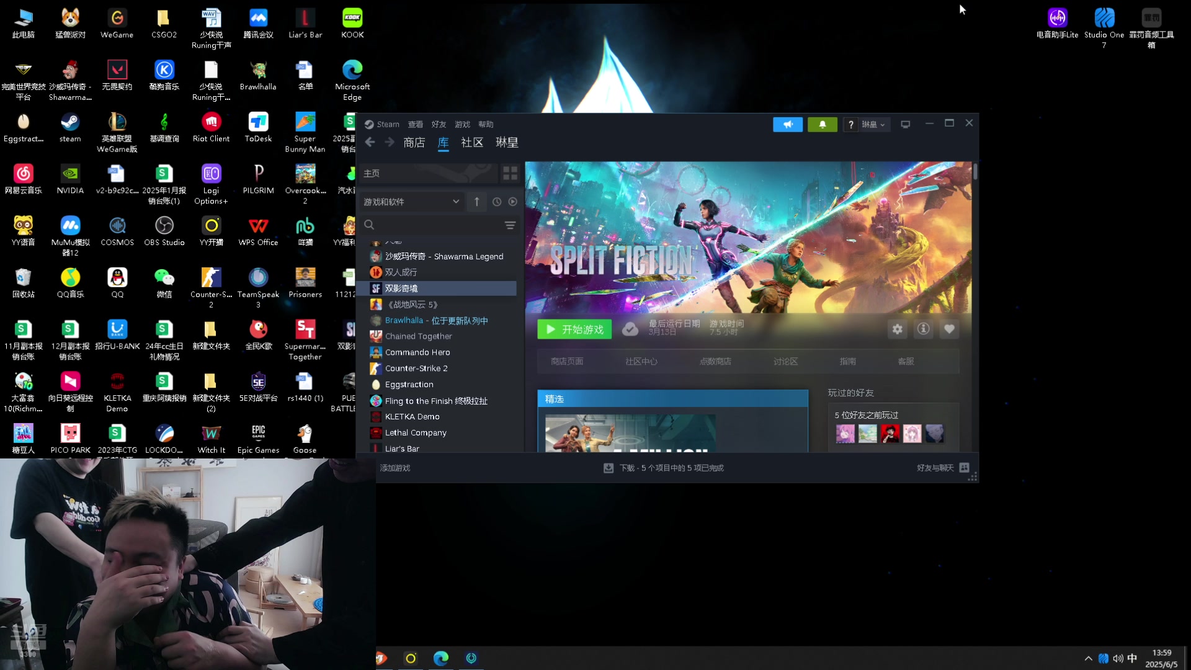Click the Steam content scrollbar
The image size is (1191, 670).
975,172
